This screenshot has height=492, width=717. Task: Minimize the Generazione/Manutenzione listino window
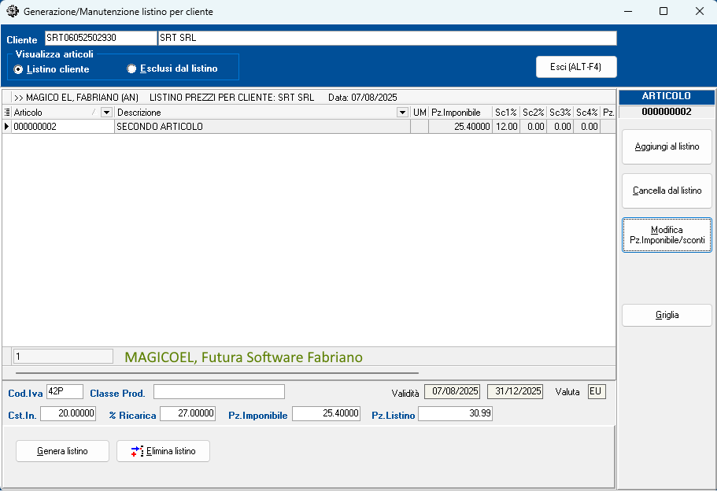point(628,12)
